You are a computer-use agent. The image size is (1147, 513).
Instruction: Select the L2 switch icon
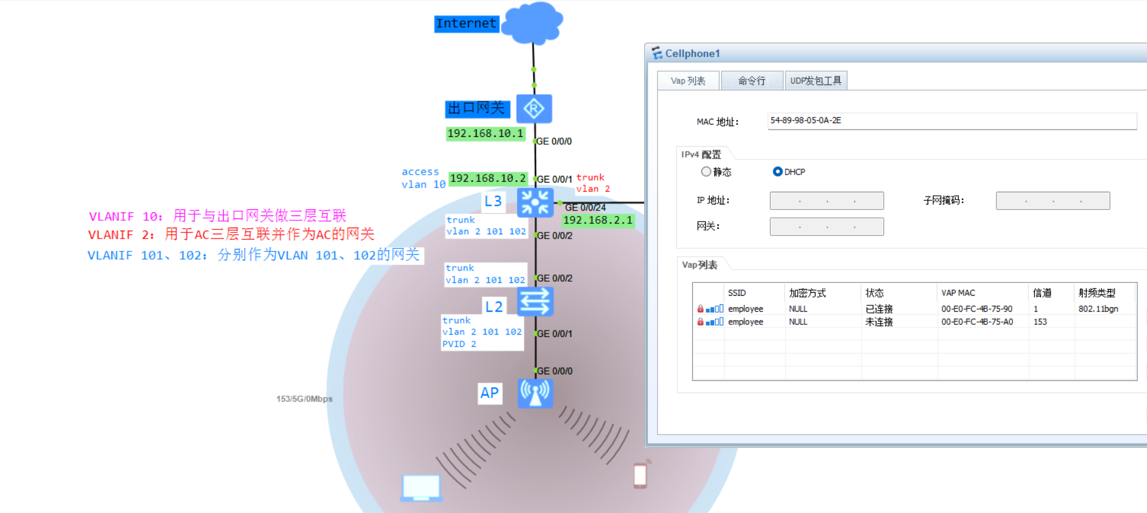pos(535,301)
